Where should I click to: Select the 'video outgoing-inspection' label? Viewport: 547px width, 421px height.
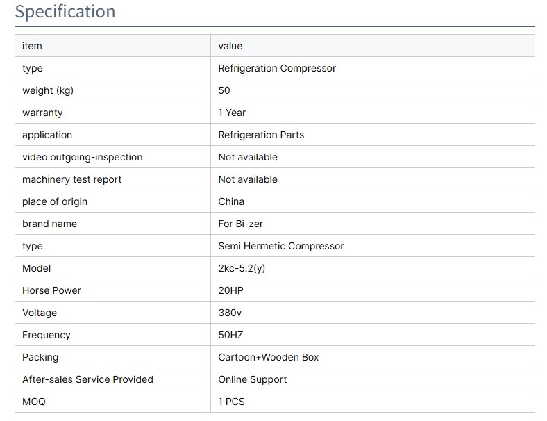(82, 157)
